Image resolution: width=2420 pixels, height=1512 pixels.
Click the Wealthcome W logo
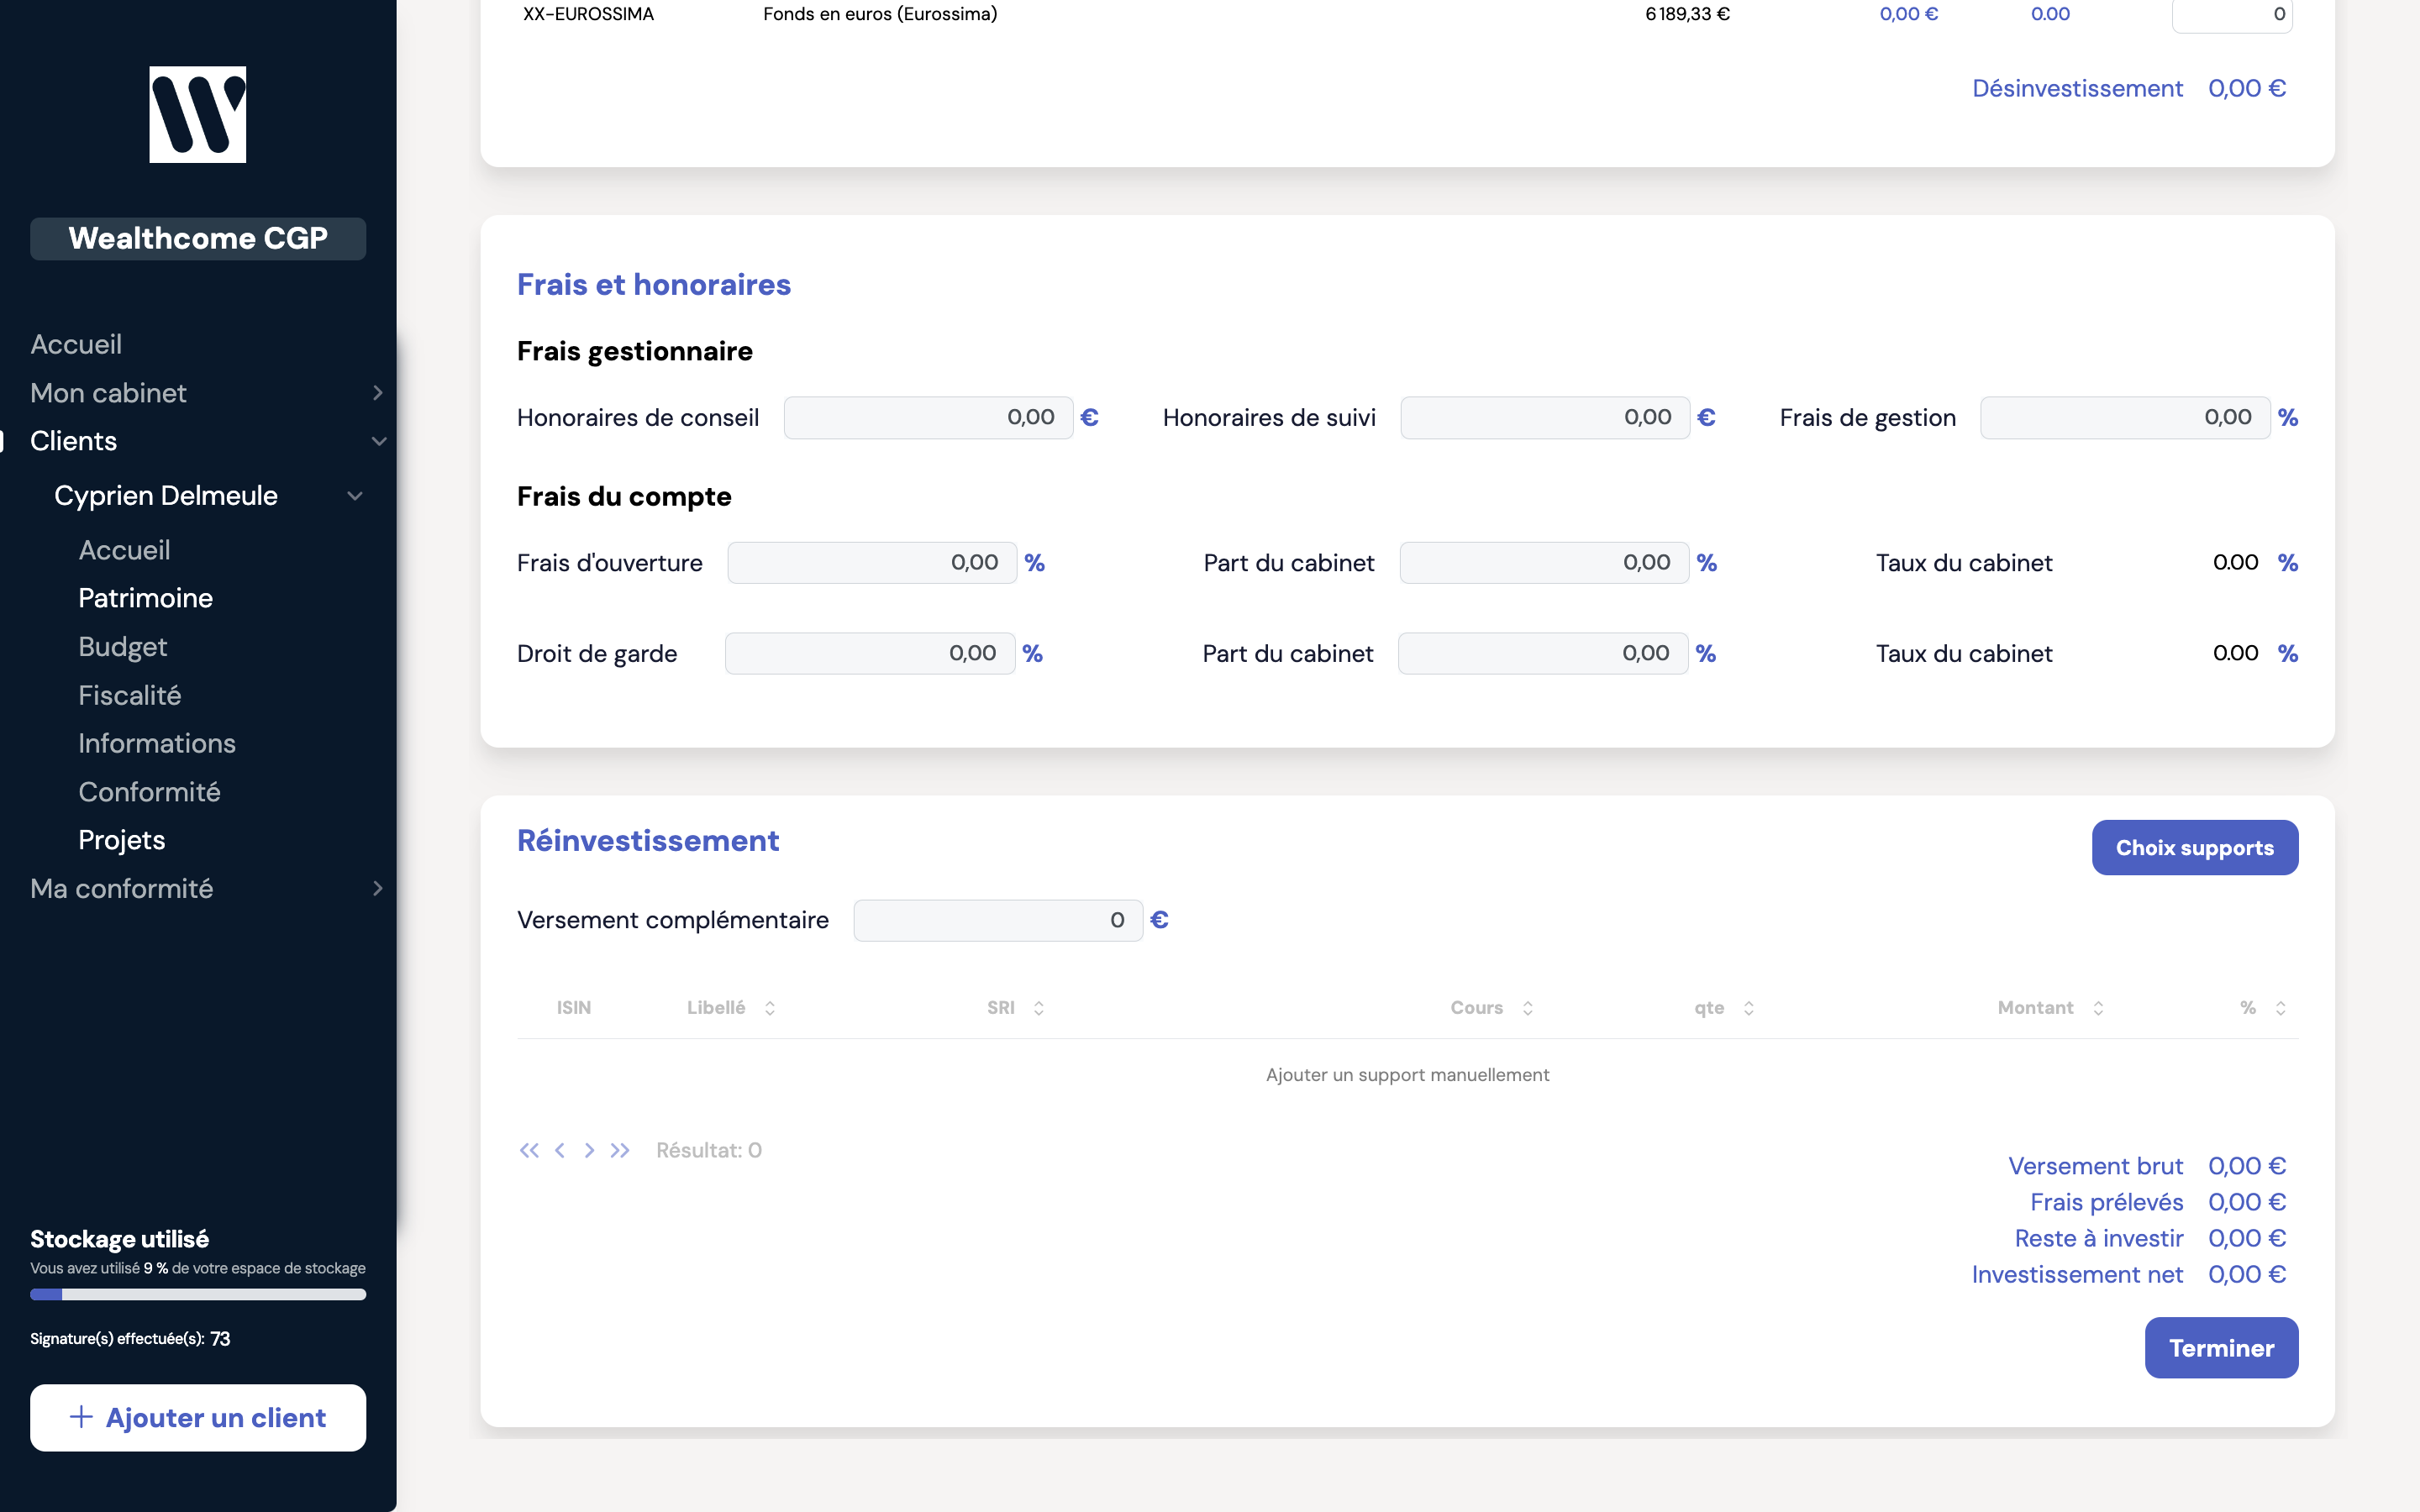(x=198, y=115)
